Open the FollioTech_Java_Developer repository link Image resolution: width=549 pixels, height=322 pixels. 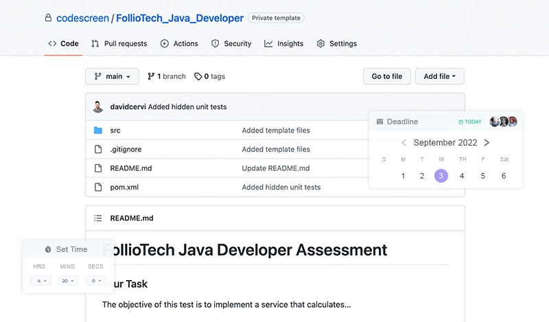(185, 18)
